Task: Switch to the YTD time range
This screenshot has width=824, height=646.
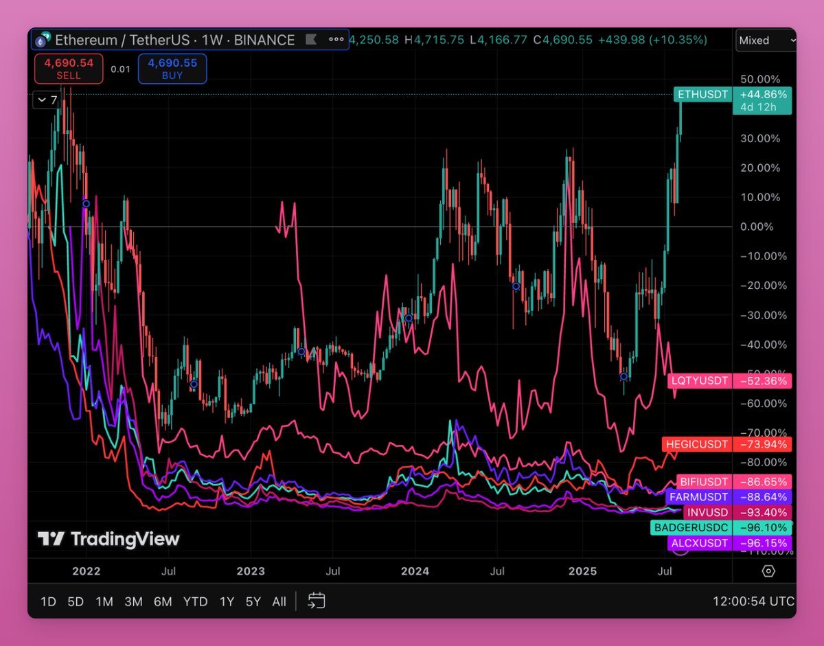Action: [x=195, y=601]
